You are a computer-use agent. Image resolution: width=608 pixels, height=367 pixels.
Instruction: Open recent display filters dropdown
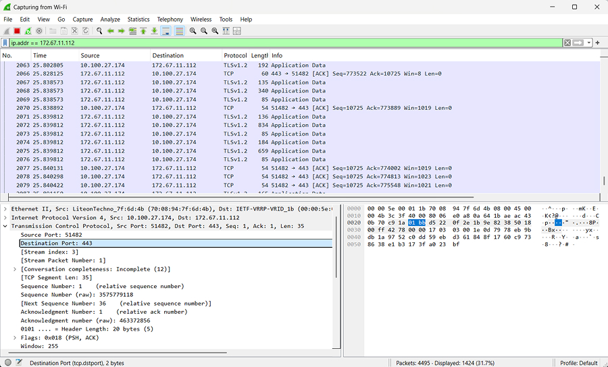(589, 43)
